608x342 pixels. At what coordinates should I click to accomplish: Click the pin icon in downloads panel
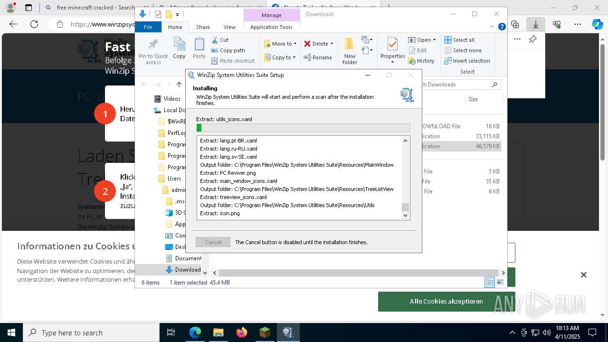(x=533, y=39)
